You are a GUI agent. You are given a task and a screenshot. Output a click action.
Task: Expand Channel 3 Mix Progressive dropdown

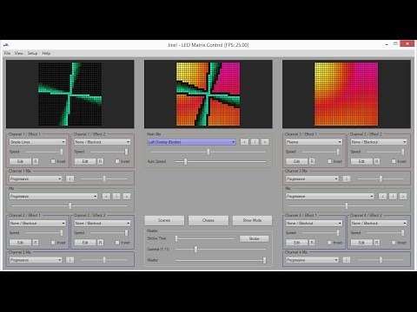312,179
